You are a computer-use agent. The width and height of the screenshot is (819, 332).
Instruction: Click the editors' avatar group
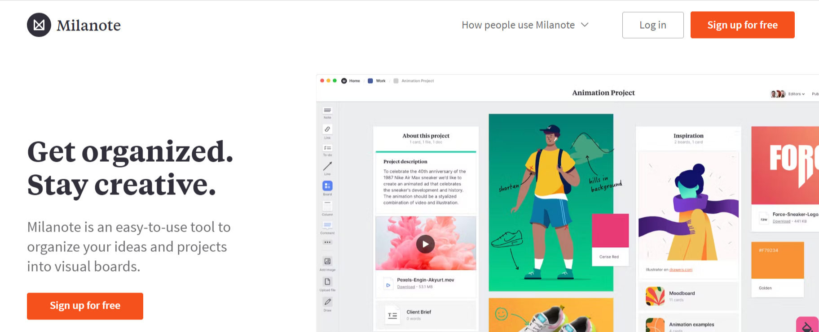pos(778,94)
